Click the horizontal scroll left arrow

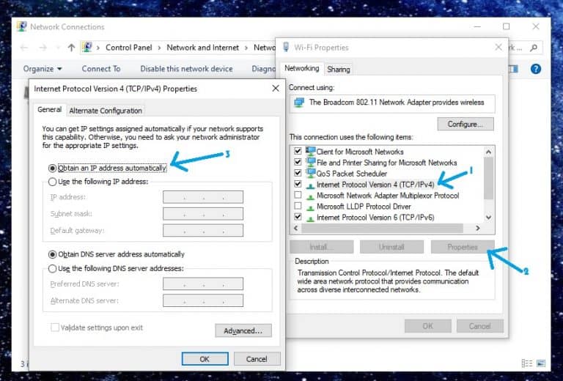(x=295, y=228)
